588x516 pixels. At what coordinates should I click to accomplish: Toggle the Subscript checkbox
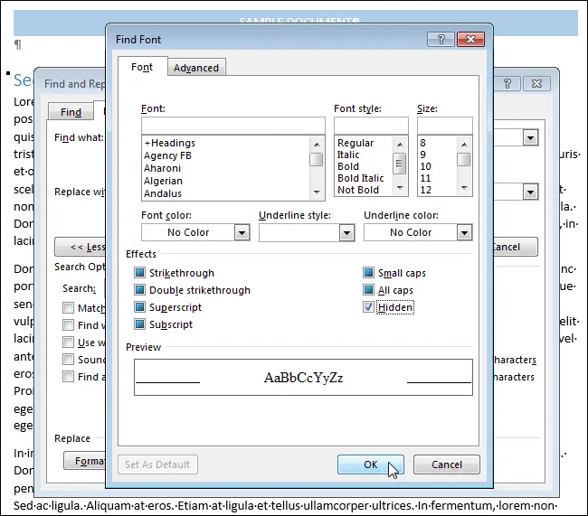click(139, 324)
